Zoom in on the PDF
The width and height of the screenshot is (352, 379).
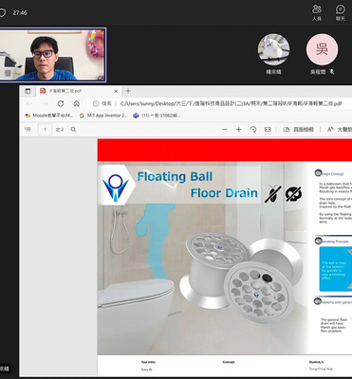pos(239,130)
